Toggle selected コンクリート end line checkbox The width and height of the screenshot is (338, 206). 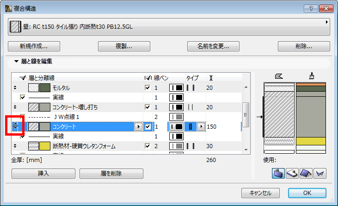pyautogui.click(x=147, y=126)
